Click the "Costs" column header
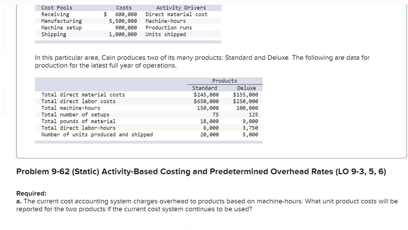 (124, 8)
